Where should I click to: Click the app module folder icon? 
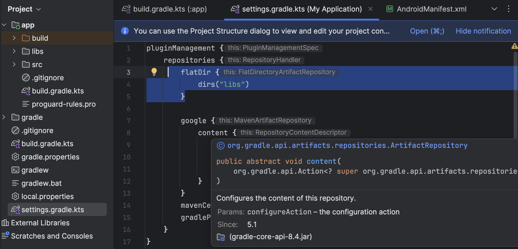[16, 25]
